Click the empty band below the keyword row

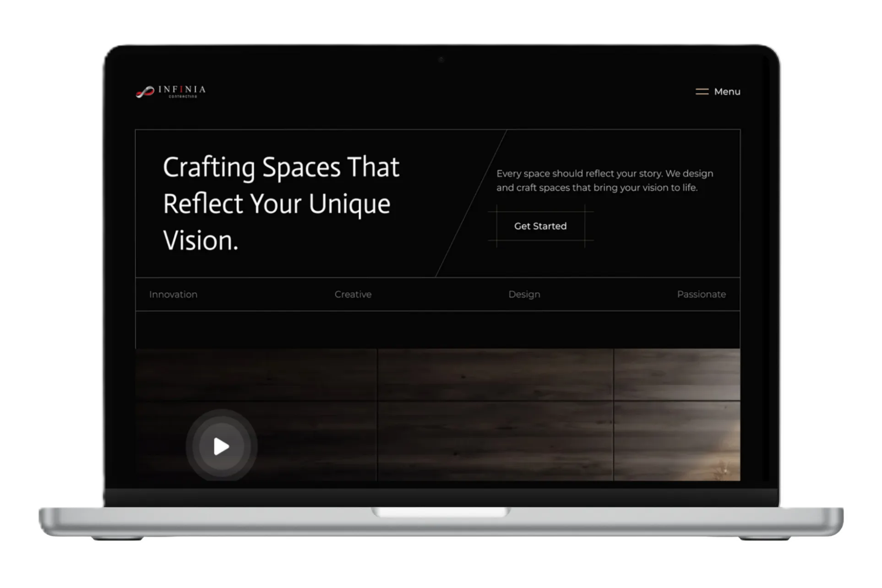(x=437, y=330)
